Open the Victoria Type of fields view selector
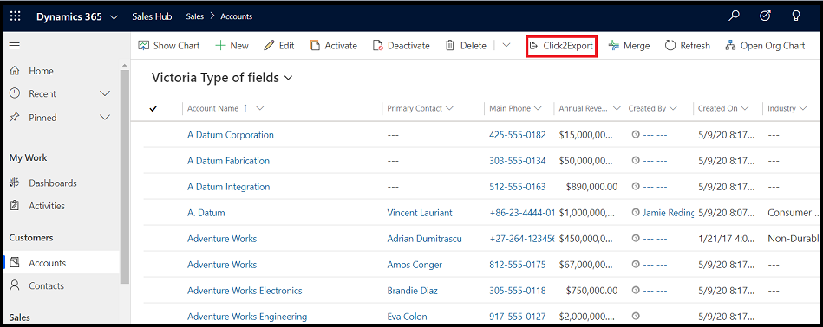The width and height of the screenshot is (823, 327). click(221, 78)
